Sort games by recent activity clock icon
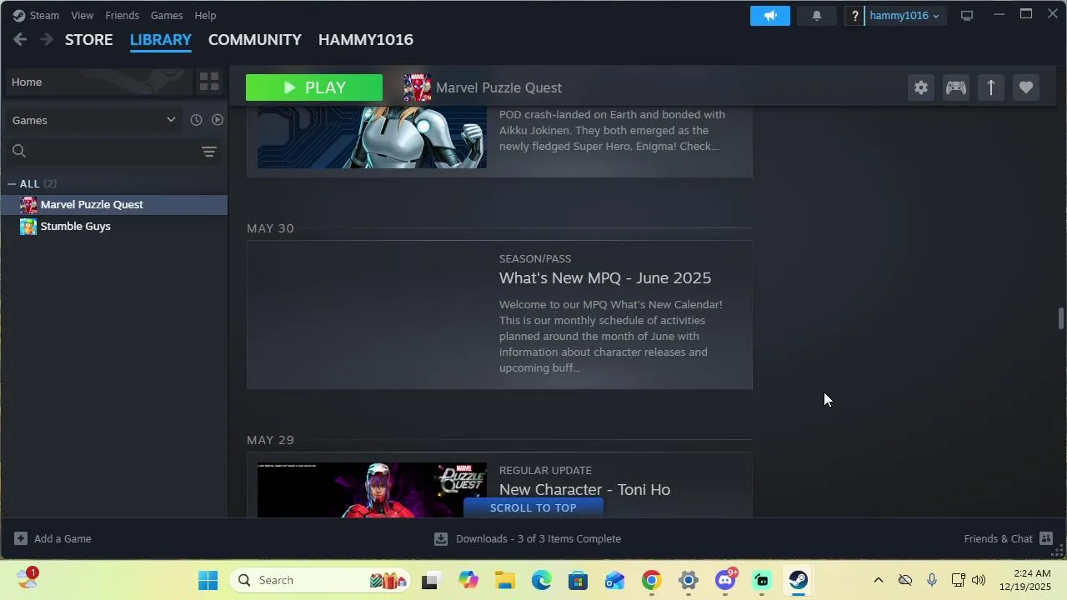Viewport: 1067px width, 600px height. click(196, 120)
